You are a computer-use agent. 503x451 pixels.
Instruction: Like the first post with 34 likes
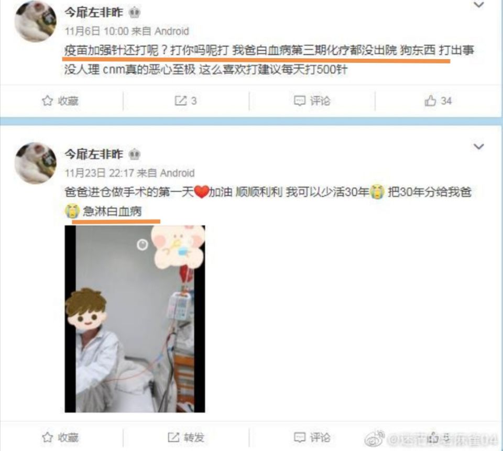438,101
